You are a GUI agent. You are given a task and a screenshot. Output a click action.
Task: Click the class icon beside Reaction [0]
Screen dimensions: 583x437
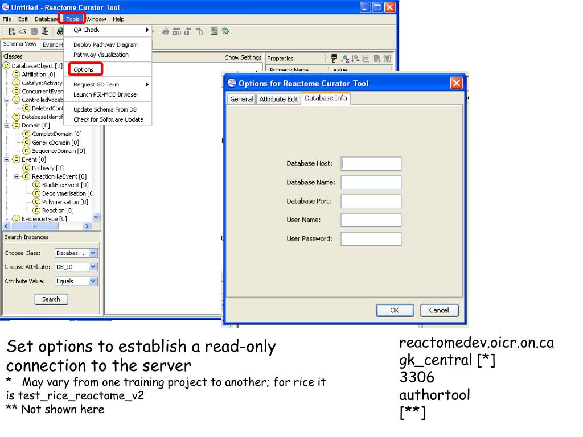click(x=36, y=211)
